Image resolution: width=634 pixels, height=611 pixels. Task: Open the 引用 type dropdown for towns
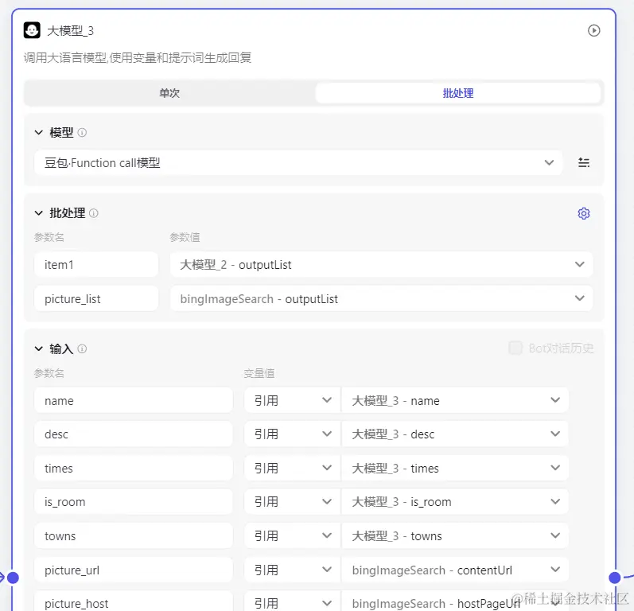click(x=292, y=535)
